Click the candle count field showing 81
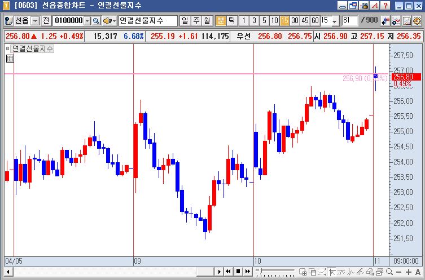Screen dimensions: 425x280 349,21
